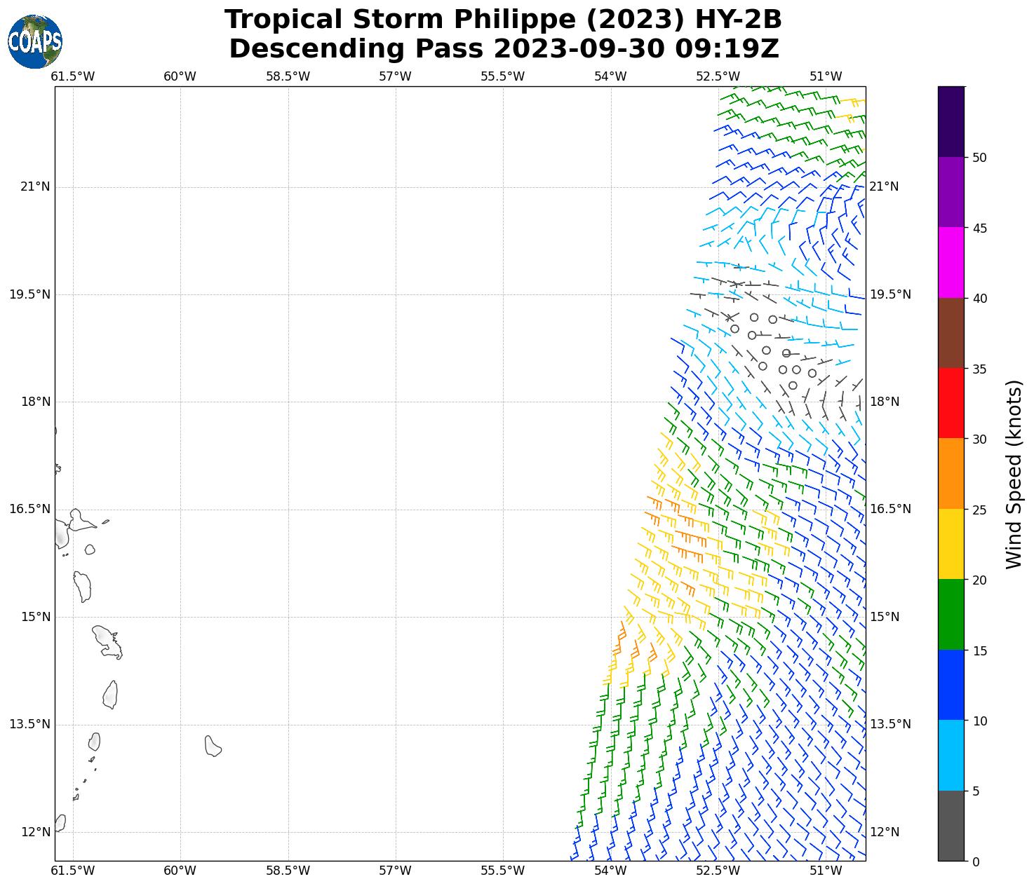
Task: Click the 60°W label on the top axis
Action: 180,76
